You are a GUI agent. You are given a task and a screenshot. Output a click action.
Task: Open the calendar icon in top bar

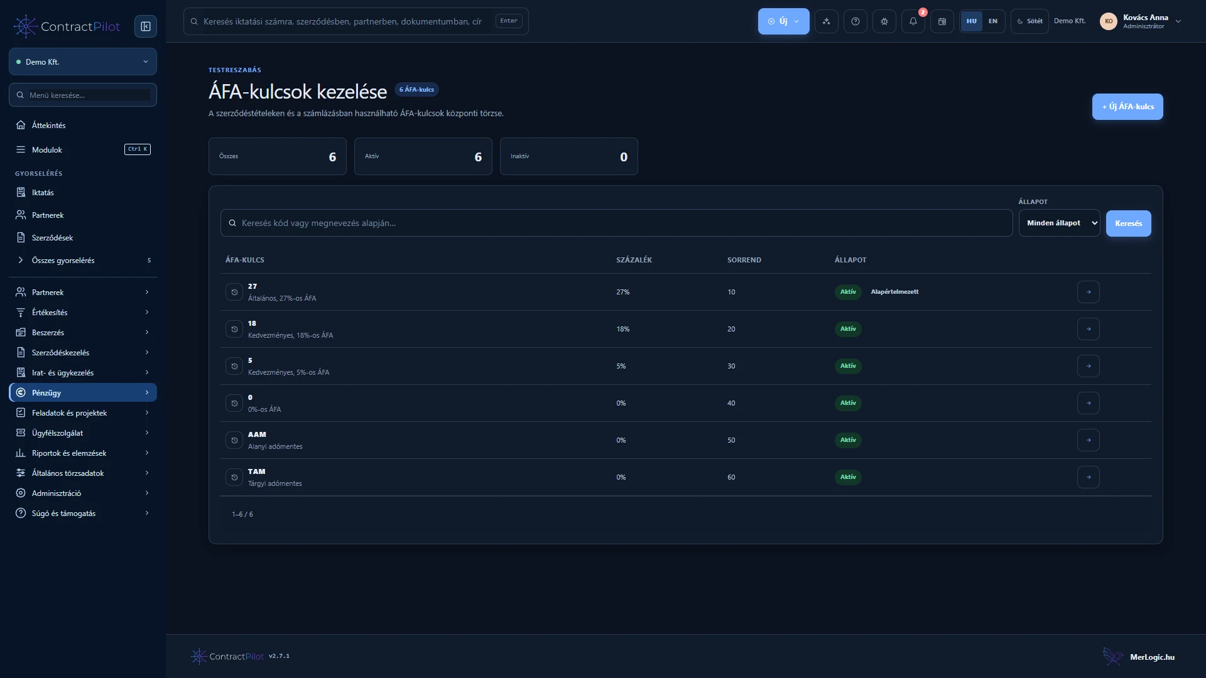click(942, 21)
